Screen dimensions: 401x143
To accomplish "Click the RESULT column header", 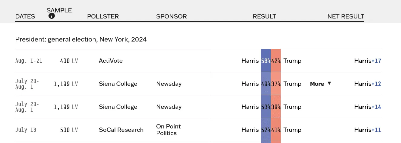I will coord(264,16).
